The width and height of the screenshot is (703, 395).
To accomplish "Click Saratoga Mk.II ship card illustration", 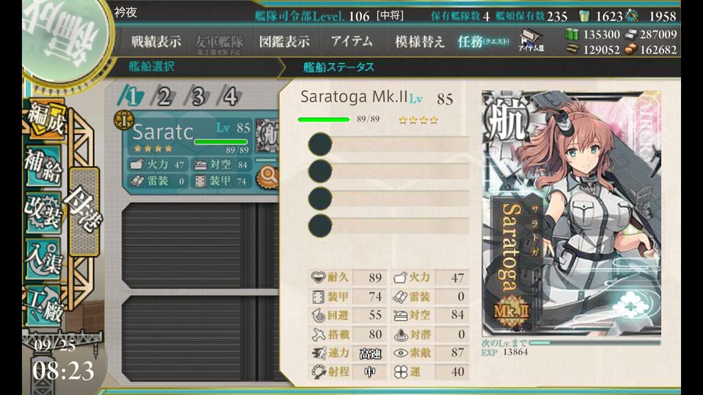I will (x=571, y=213).
